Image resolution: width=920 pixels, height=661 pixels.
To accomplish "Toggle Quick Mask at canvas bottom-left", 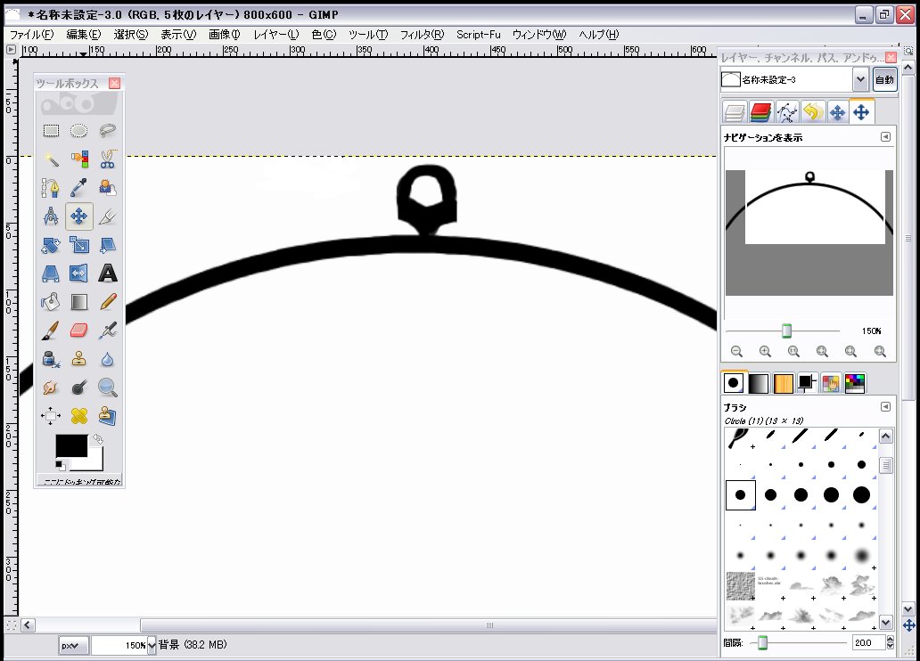I will click(x=12, y=625).
